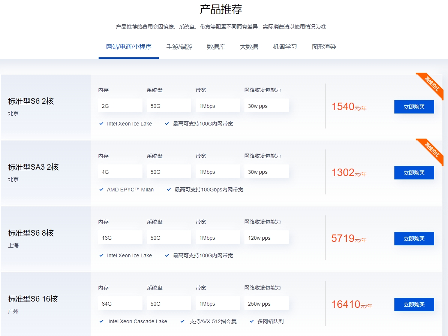Click 立即购买 for the 16410元/年 plan
The image size is (448, 336).
(x=414, y=305)
